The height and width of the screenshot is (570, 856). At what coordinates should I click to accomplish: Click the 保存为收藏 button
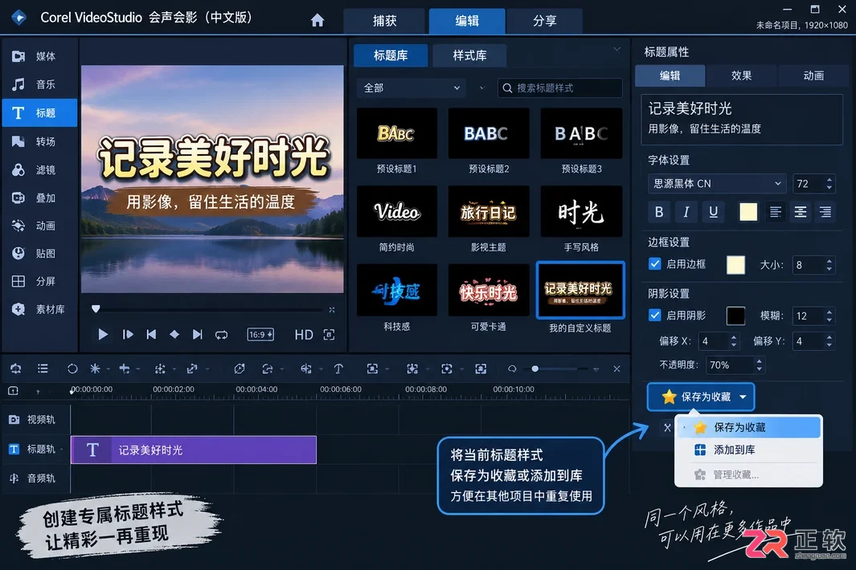700,397
